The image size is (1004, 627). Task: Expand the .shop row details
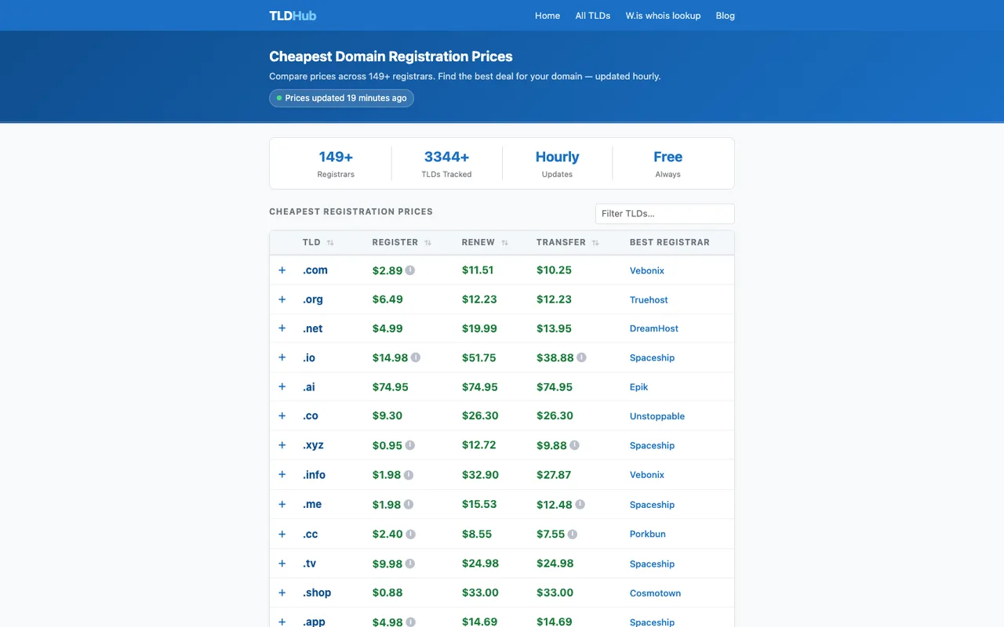282,593
